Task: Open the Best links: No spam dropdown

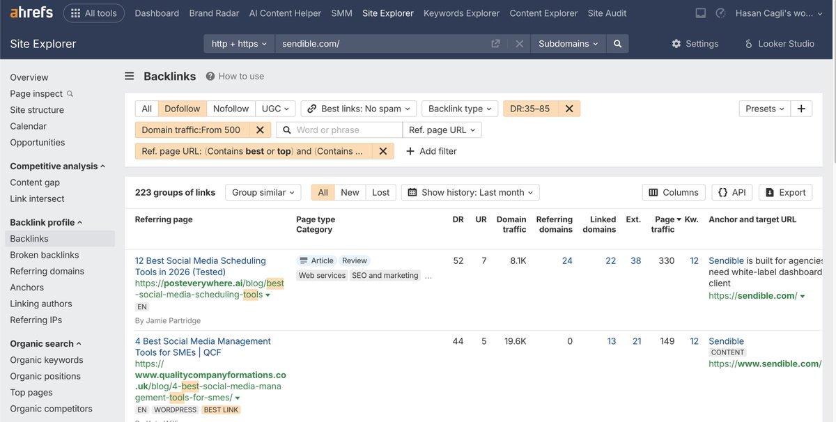Action: 359,109
